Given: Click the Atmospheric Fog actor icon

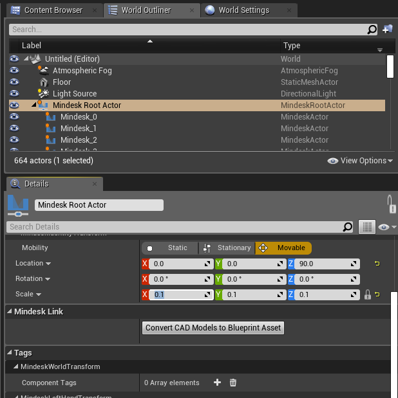Looking at the screenshot, I should coord(44,70).
